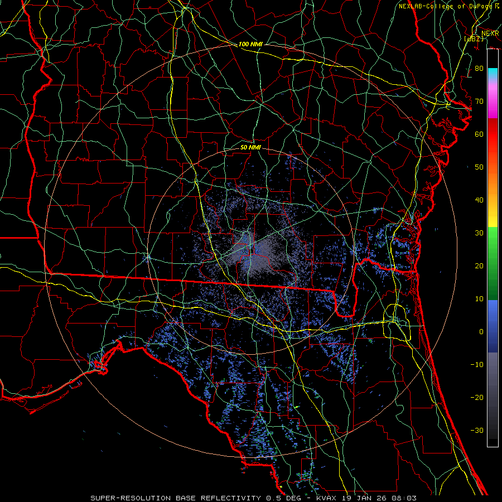Viewport: 502px width, 502px height.
Task: Click the 80 value on the reflectivity scale
Action: coord(479,68)
